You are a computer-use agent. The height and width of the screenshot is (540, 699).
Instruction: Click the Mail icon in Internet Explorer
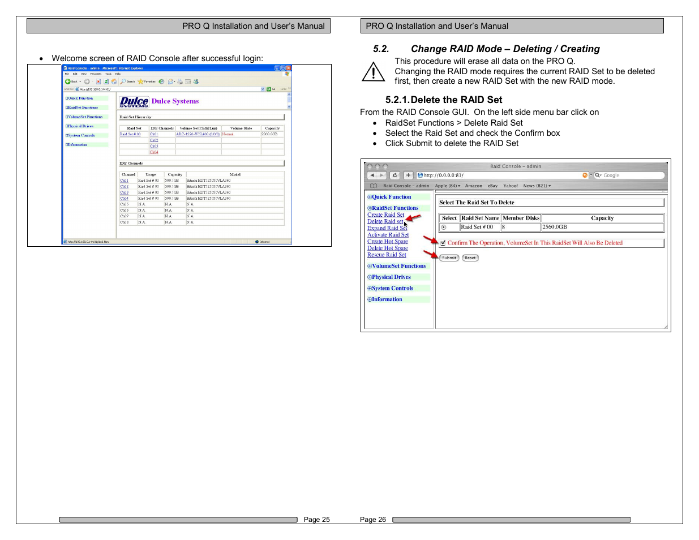[x=170, y=82]
